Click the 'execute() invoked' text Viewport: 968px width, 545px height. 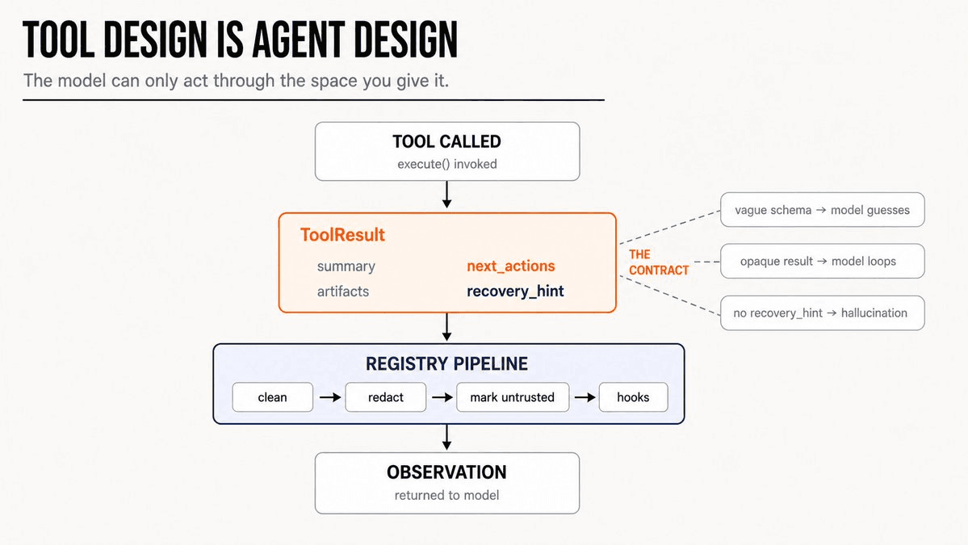(x=447, y=164)
